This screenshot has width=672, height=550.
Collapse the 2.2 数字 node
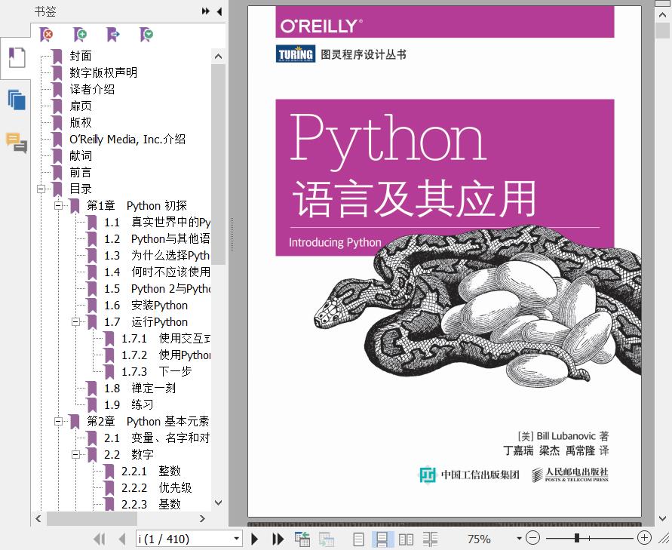point(76,454)
